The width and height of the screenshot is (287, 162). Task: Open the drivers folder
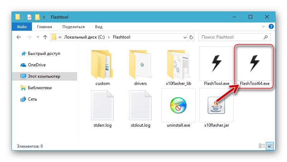coord(140,64)
